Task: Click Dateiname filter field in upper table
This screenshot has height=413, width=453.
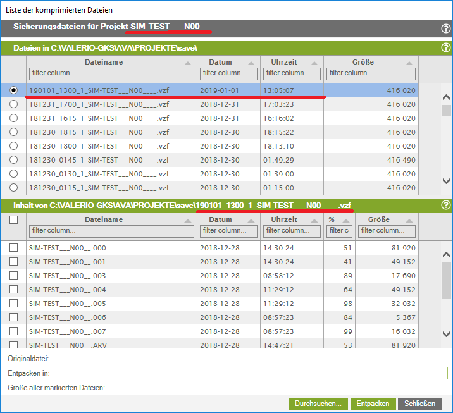Action: 111,73
